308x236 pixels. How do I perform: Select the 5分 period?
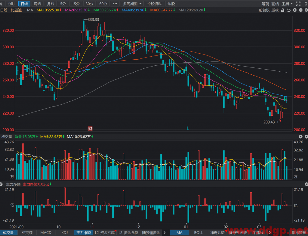click(x=63, y=4)
